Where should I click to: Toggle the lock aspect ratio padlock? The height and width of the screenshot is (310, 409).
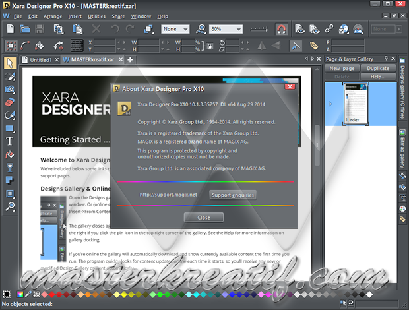(x=210, y=46)
